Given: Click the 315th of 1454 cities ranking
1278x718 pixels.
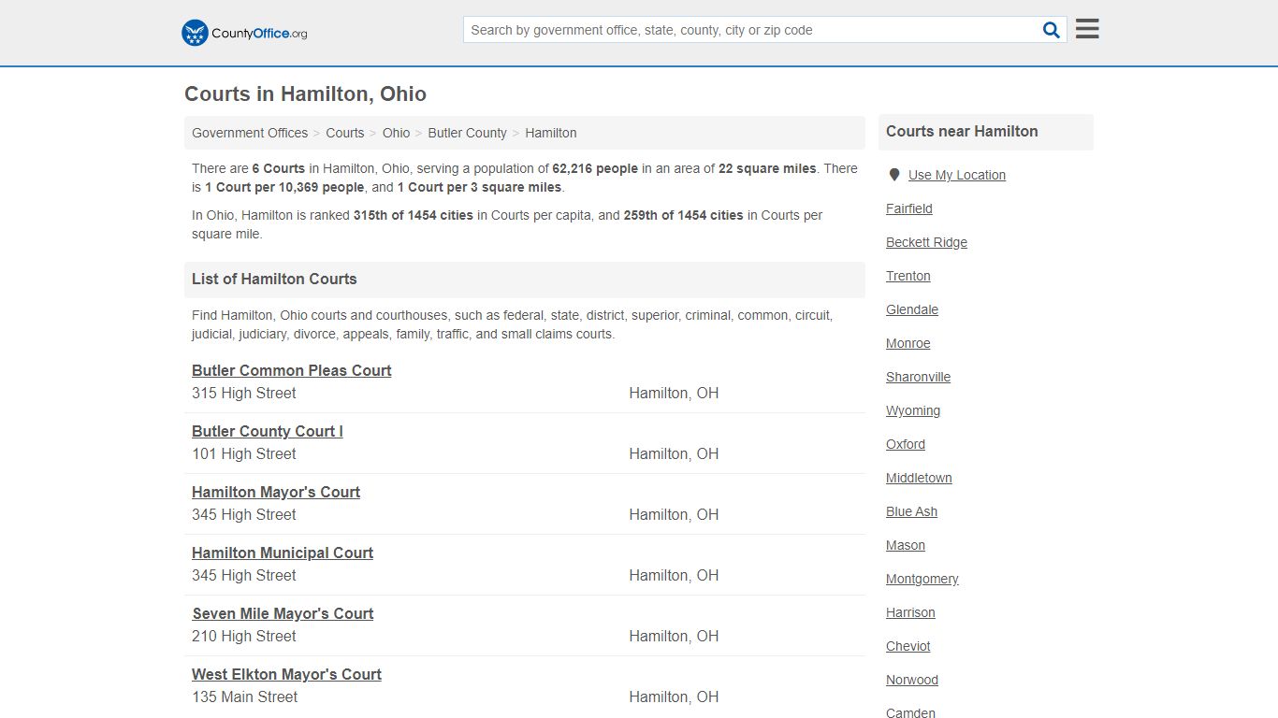Looking at the screenshot, I should point(414,215).
